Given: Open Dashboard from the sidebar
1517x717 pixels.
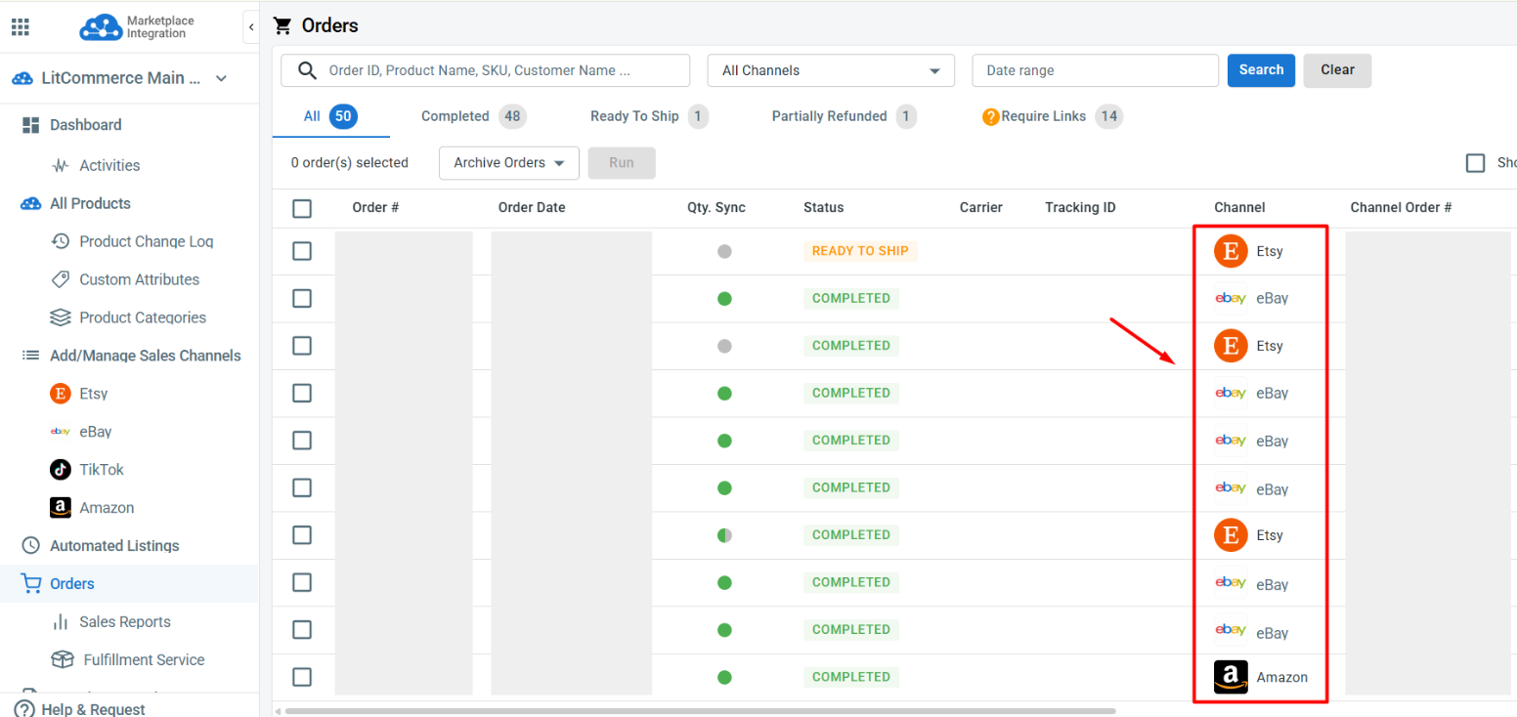Looking at the screenshot, I should pyautogui.click(x=86, y=125).
